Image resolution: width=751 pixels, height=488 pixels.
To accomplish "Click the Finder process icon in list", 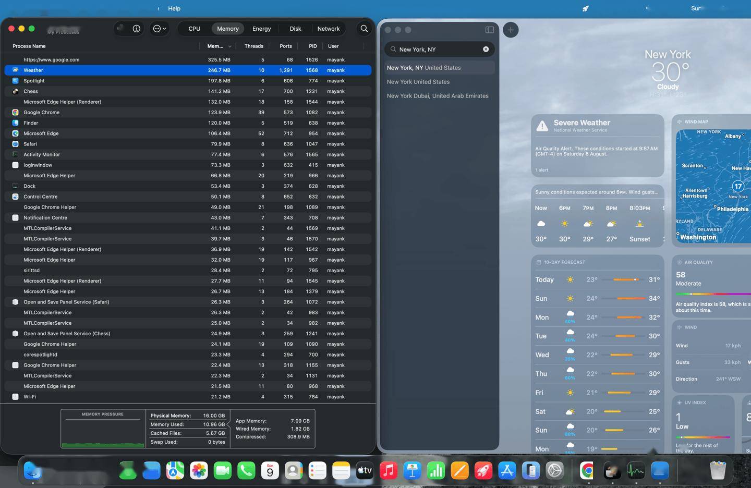I will coord(15,123).
